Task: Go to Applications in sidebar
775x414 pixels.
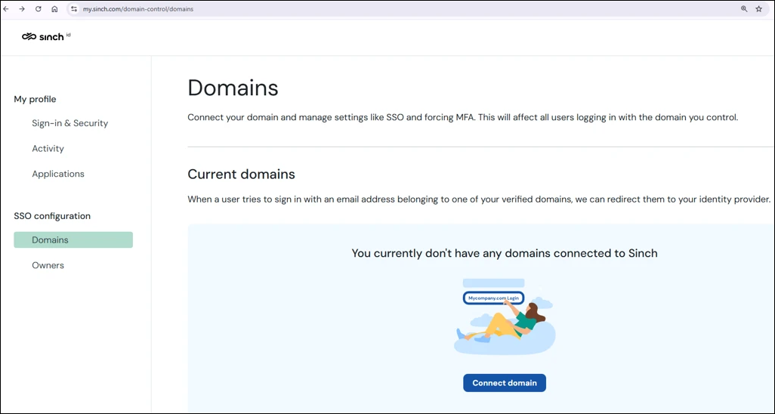Action: click(58, 174)
